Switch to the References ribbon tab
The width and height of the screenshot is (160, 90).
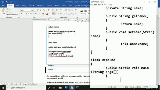click(x=40, y=6)
